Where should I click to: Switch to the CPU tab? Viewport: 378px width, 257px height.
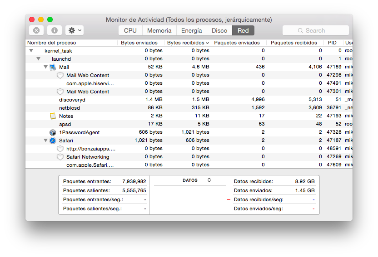pos(130,30)
